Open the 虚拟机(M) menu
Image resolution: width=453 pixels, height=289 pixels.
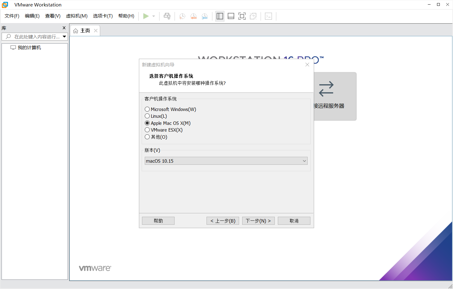point(77,16)
